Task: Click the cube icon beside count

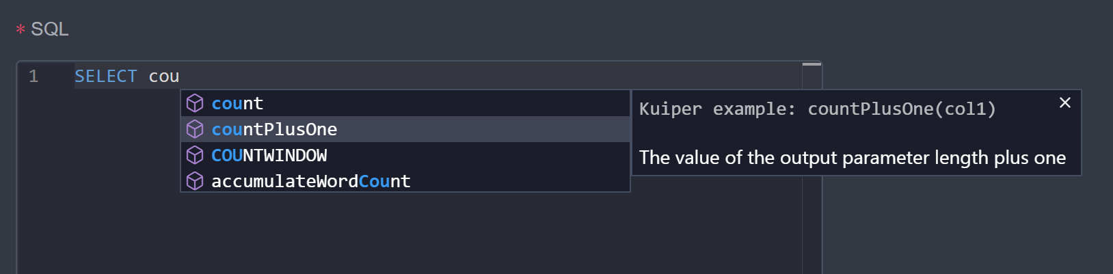Action: coord(195,103)
